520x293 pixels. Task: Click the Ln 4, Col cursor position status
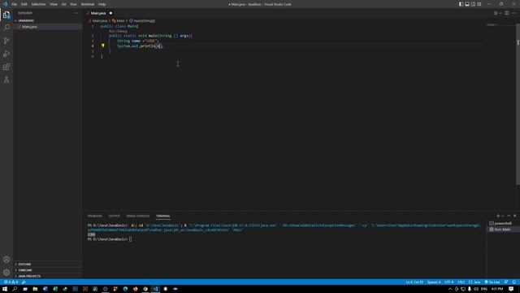tap(414, 282)
